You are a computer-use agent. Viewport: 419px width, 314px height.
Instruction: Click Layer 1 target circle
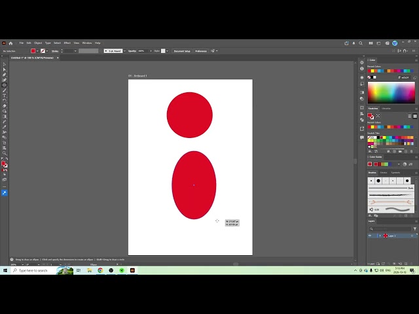point(412,235)
